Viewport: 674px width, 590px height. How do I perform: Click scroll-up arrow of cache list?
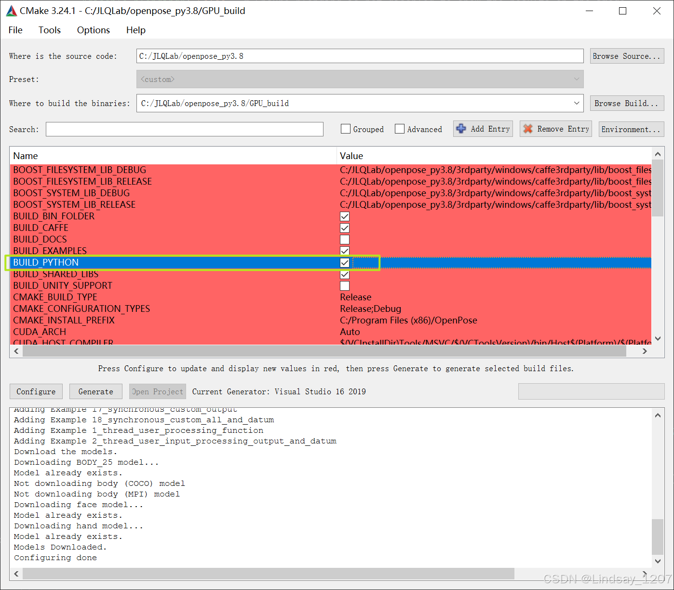pyautogui.click(x=658, y=154)
